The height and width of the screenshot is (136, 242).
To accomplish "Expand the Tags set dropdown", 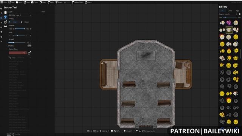I will (20, 58).
